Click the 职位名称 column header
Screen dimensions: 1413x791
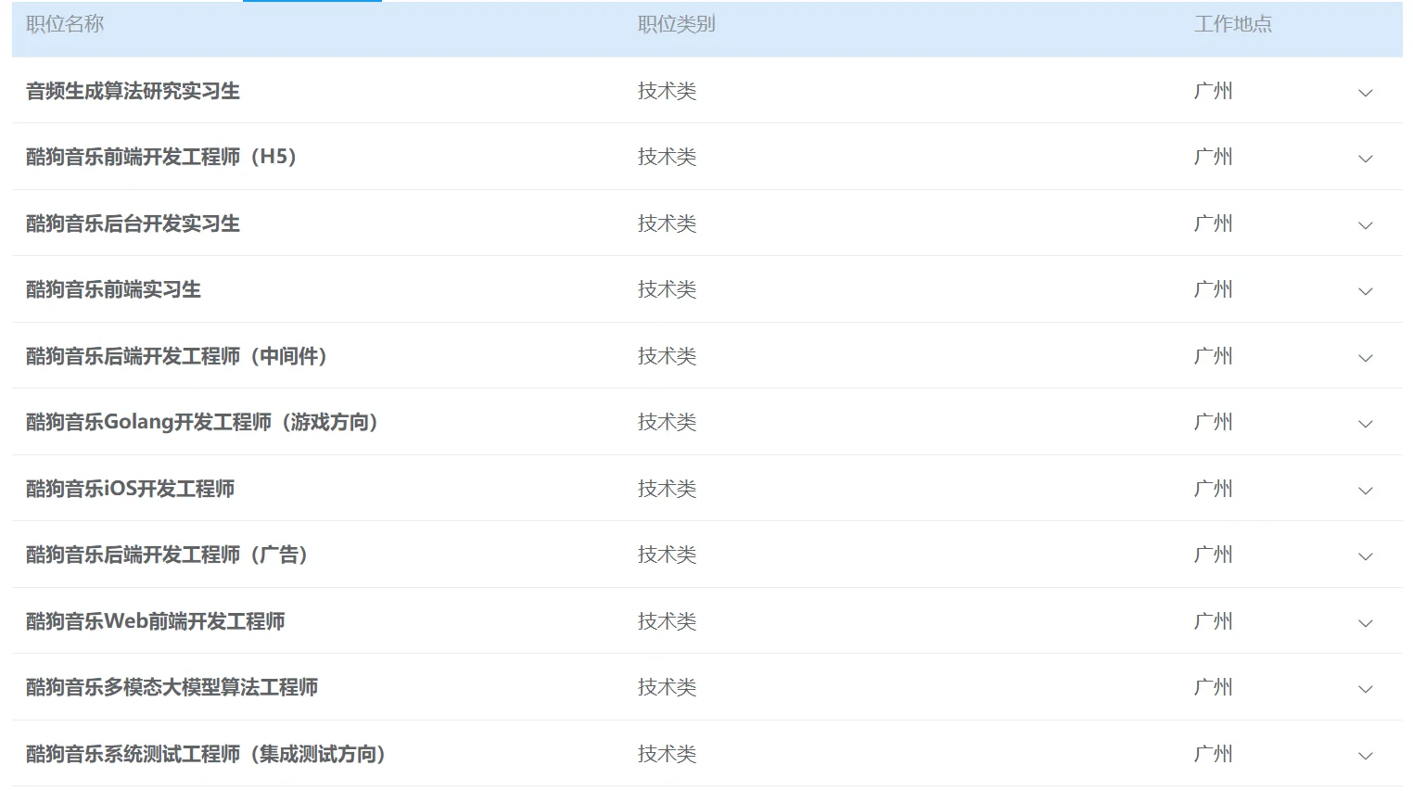coord(65,24)
